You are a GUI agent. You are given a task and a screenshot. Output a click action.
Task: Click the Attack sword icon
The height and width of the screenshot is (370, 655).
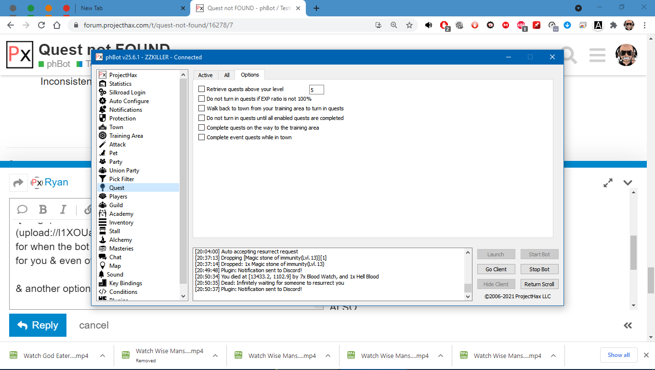102,145
